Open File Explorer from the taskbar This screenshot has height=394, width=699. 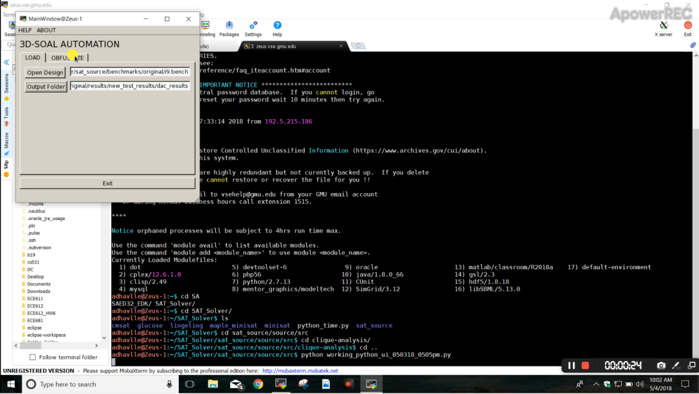[213, 383]
